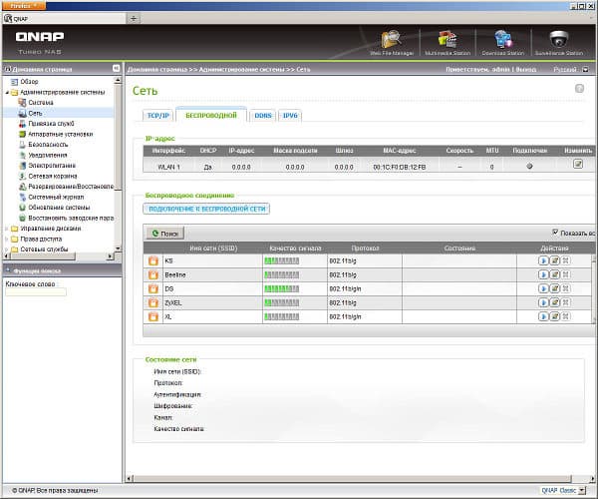Click the KS signal quality bar

click(281, 261)
